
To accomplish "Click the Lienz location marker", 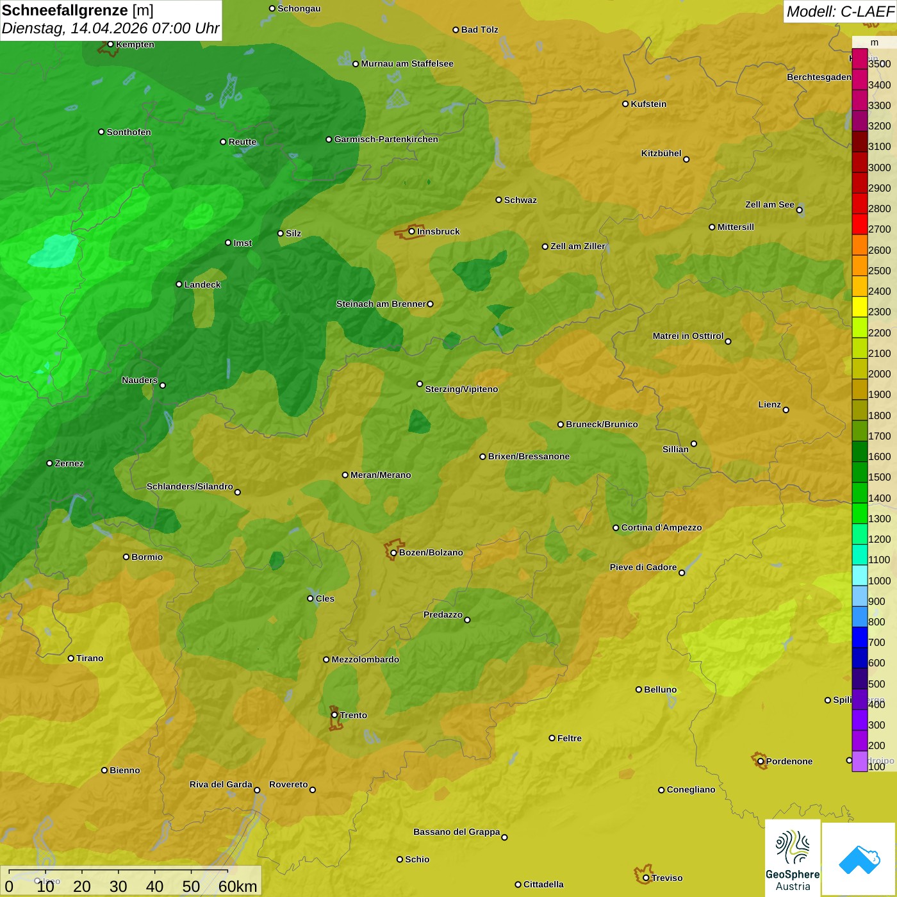I will [786, 410].
